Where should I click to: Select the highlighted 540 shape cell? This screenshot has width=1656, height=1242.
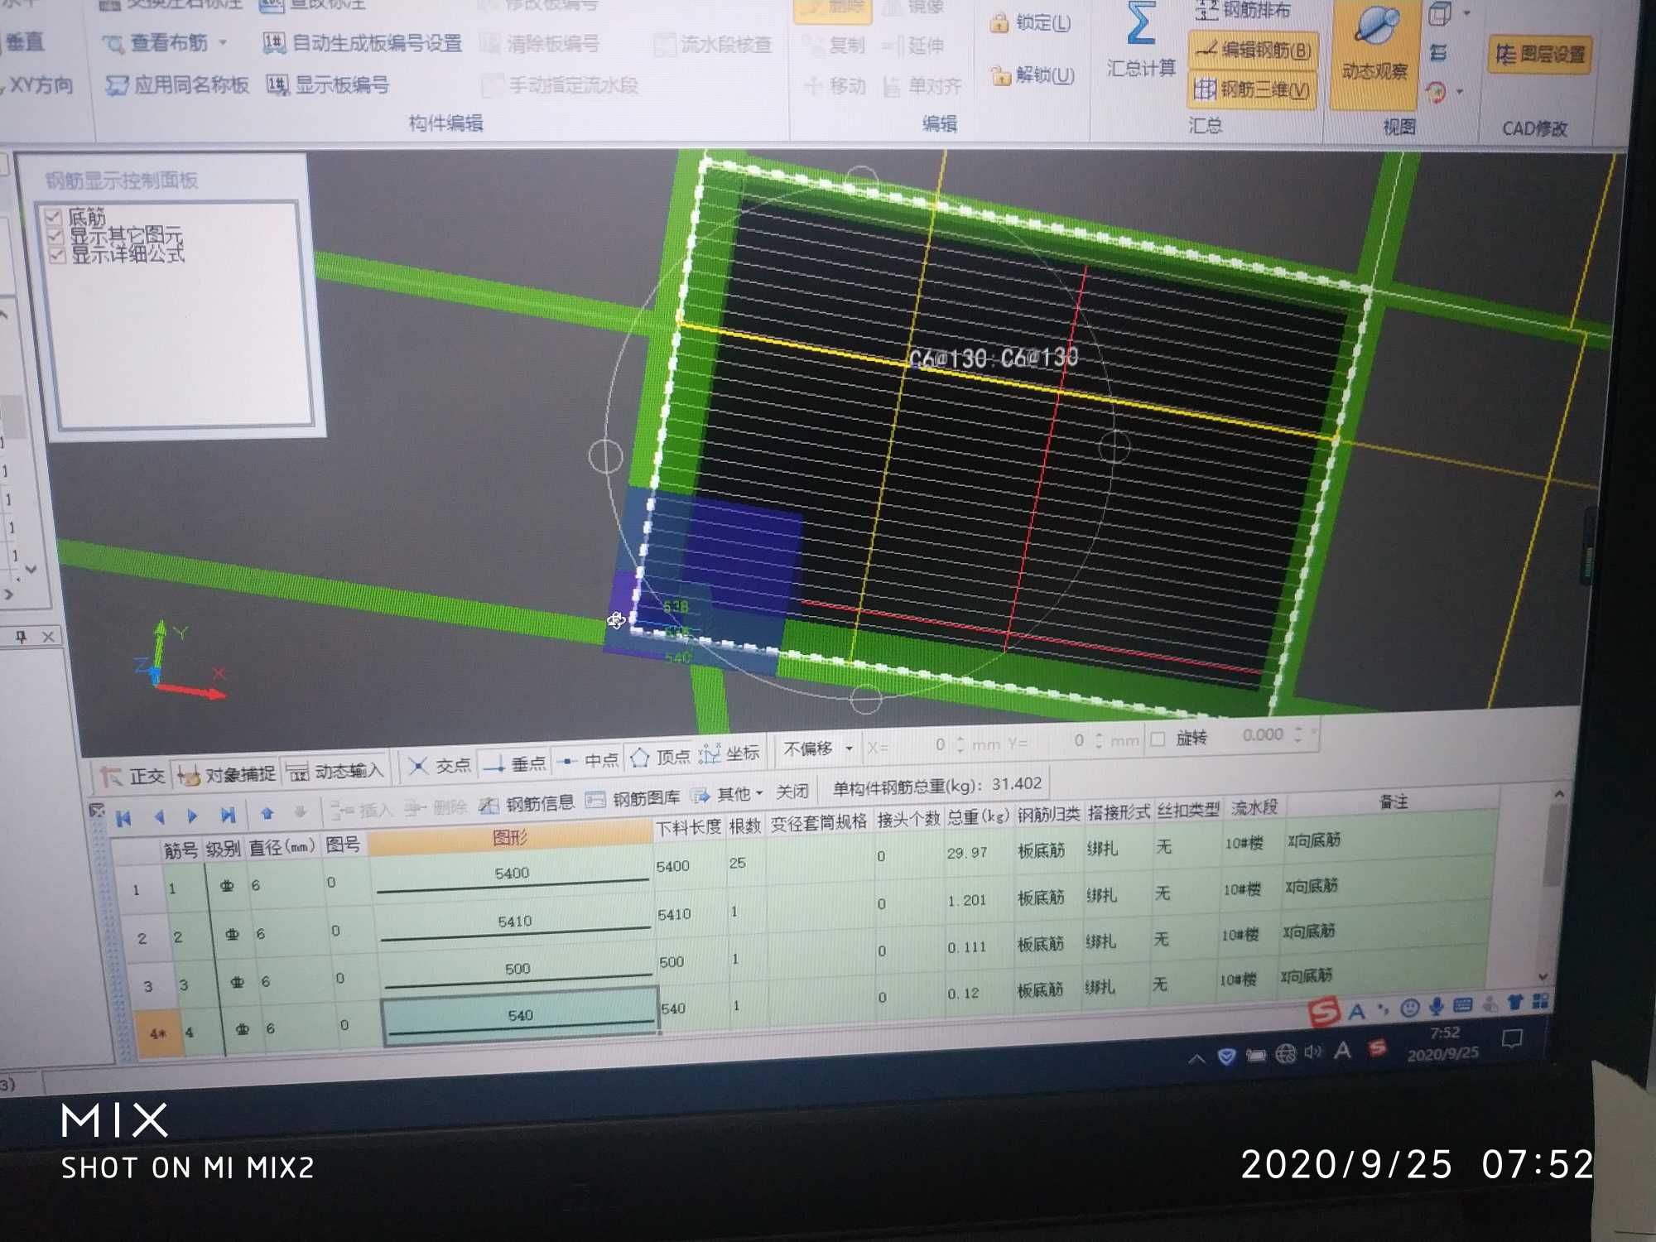pyautogui.click(x=520, y=1017)
